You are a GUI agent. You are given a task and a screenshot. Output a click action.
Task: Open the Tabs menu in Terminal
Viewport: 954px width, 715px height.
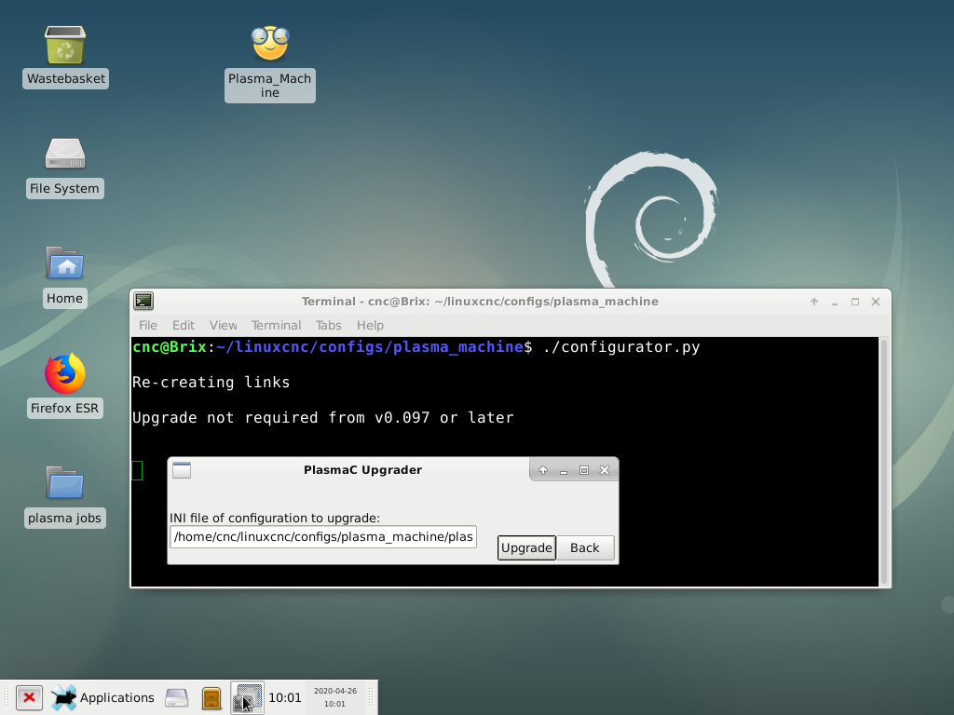pyautogui.click(x=328, y=325)
